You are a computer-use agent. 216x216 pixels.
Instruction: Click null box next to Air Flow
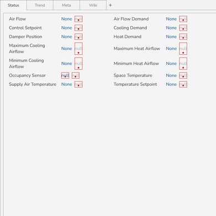click(x=79, y=19)
